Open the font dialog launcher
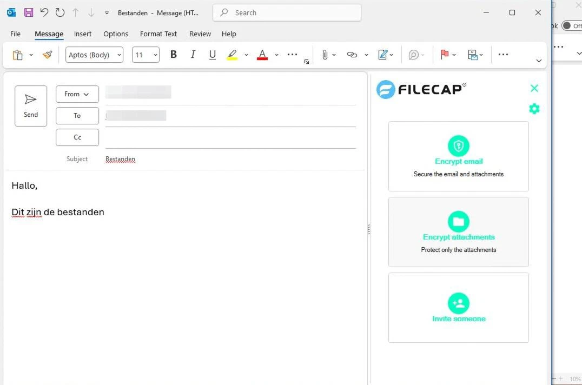This screenshot has width=582, height=385. (307, 62)
